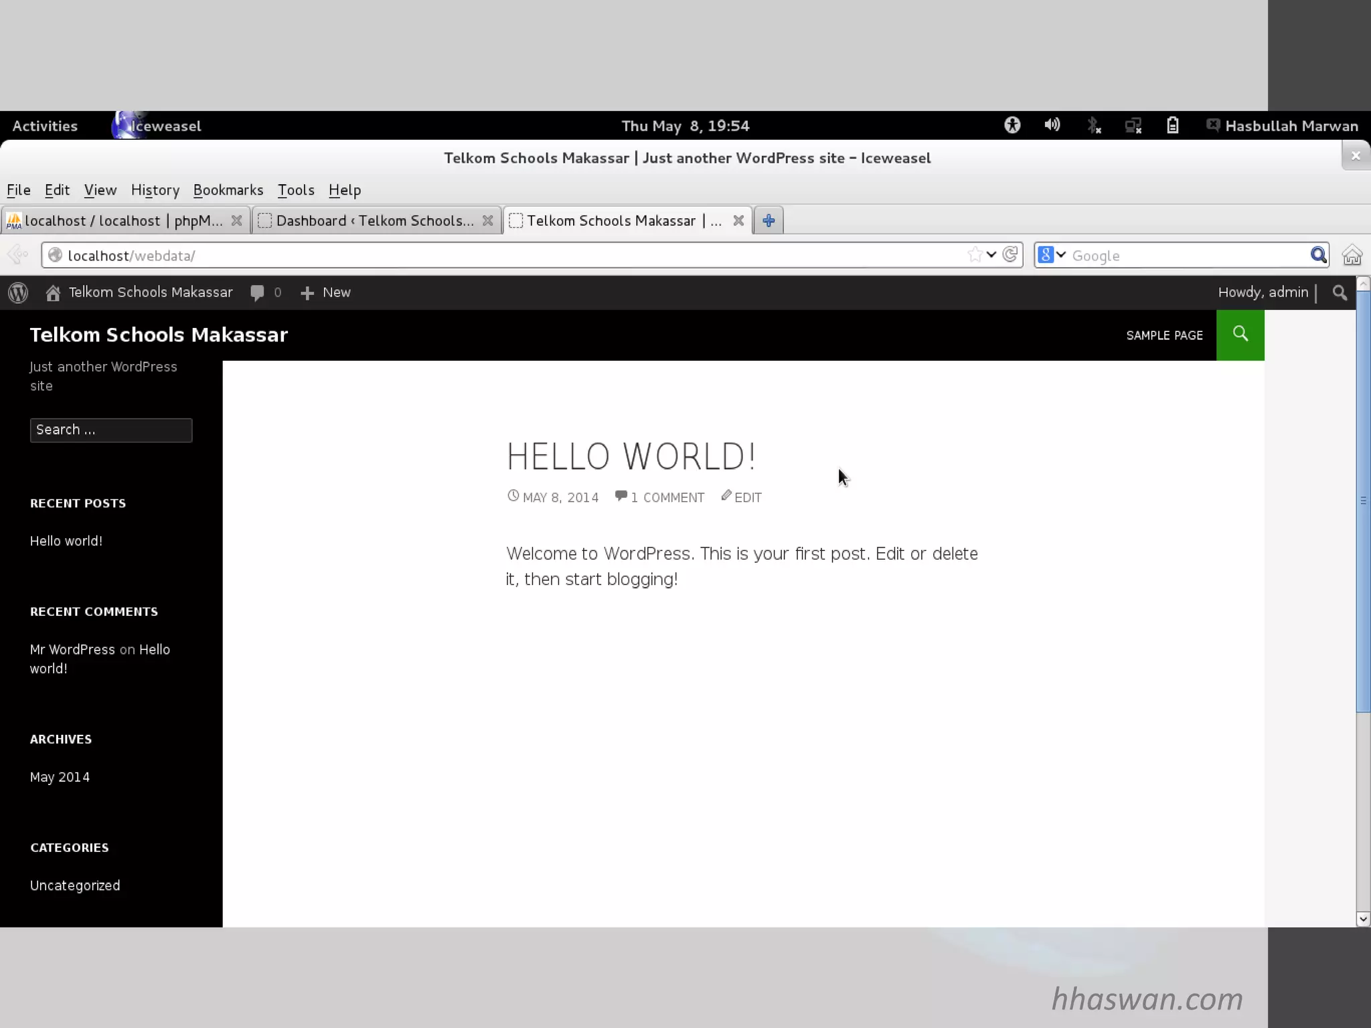Open Telkom Schools Makassar admin bar home link
Screen dimensions: 1371x1028
[139, 292]
